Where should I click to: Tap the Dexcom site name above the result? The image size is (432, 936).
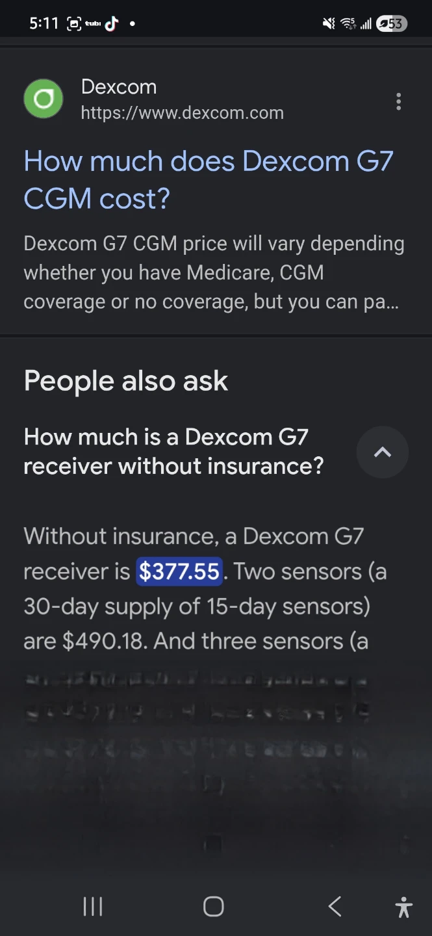point(119,86)
